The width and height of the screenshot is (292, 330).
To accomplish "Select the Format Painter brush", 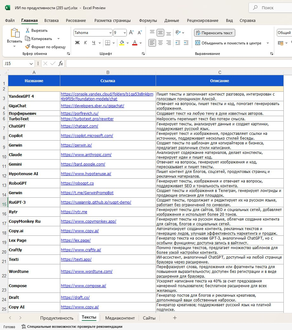I will (x=28, y=47).
